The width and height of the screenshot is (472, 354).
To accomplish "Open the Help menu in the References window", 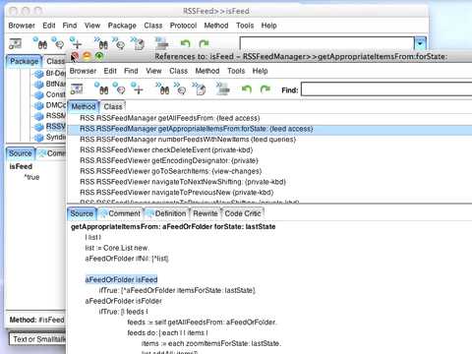I will 260,71.
